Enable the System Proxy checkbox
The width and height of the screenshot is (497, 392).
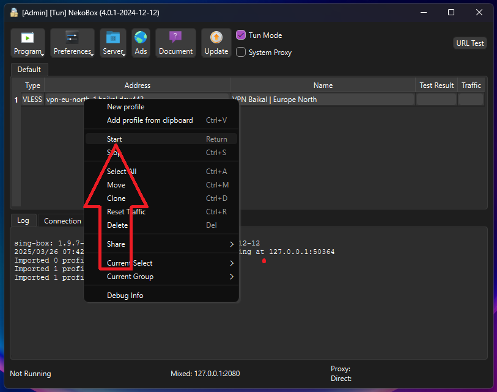241,53
